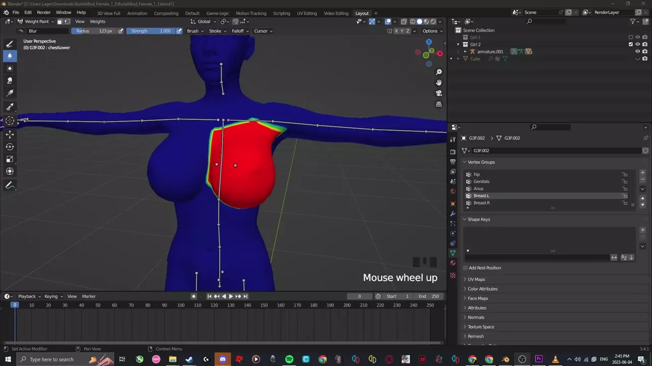Select the Breast.R vertex group
The width and height of the screenshot is (652, 366).
(481, 203)
